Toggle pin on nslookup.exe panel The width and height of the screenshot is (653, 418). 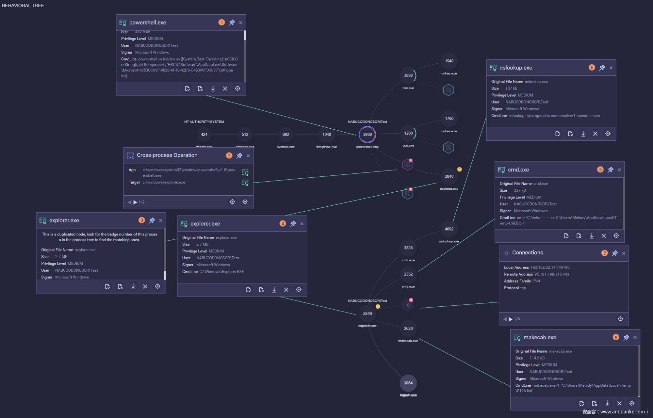[602, 68]
